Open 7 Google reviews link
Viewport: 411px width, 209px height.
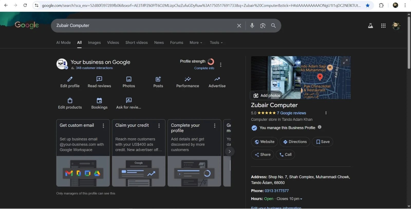click(x=291, y=113)
